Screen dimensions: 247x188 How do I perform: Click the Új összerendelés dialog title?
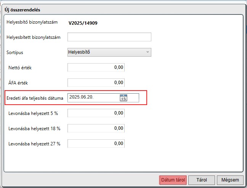[22, 10]
